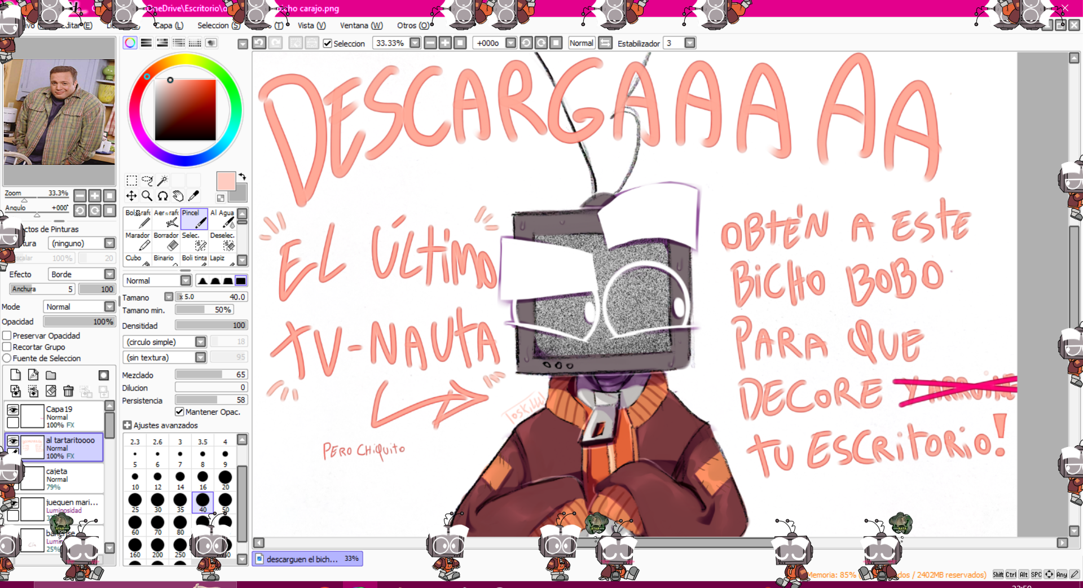Select the magic wand tool
1083x588 pixels.
(x=162, y=181)
